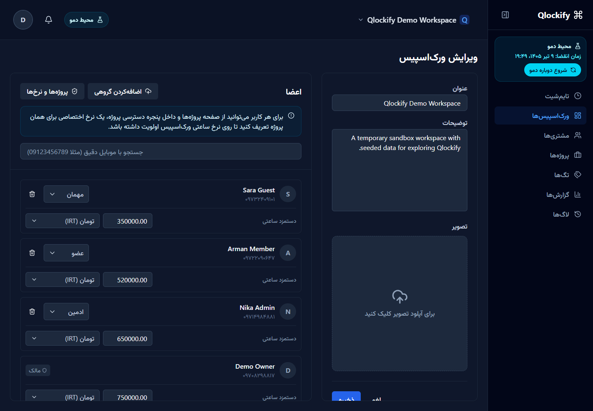Click hourly rate field 520000.00
Image resolution: width=593 pixels, height=411 pixels.
tap(128, 279)
